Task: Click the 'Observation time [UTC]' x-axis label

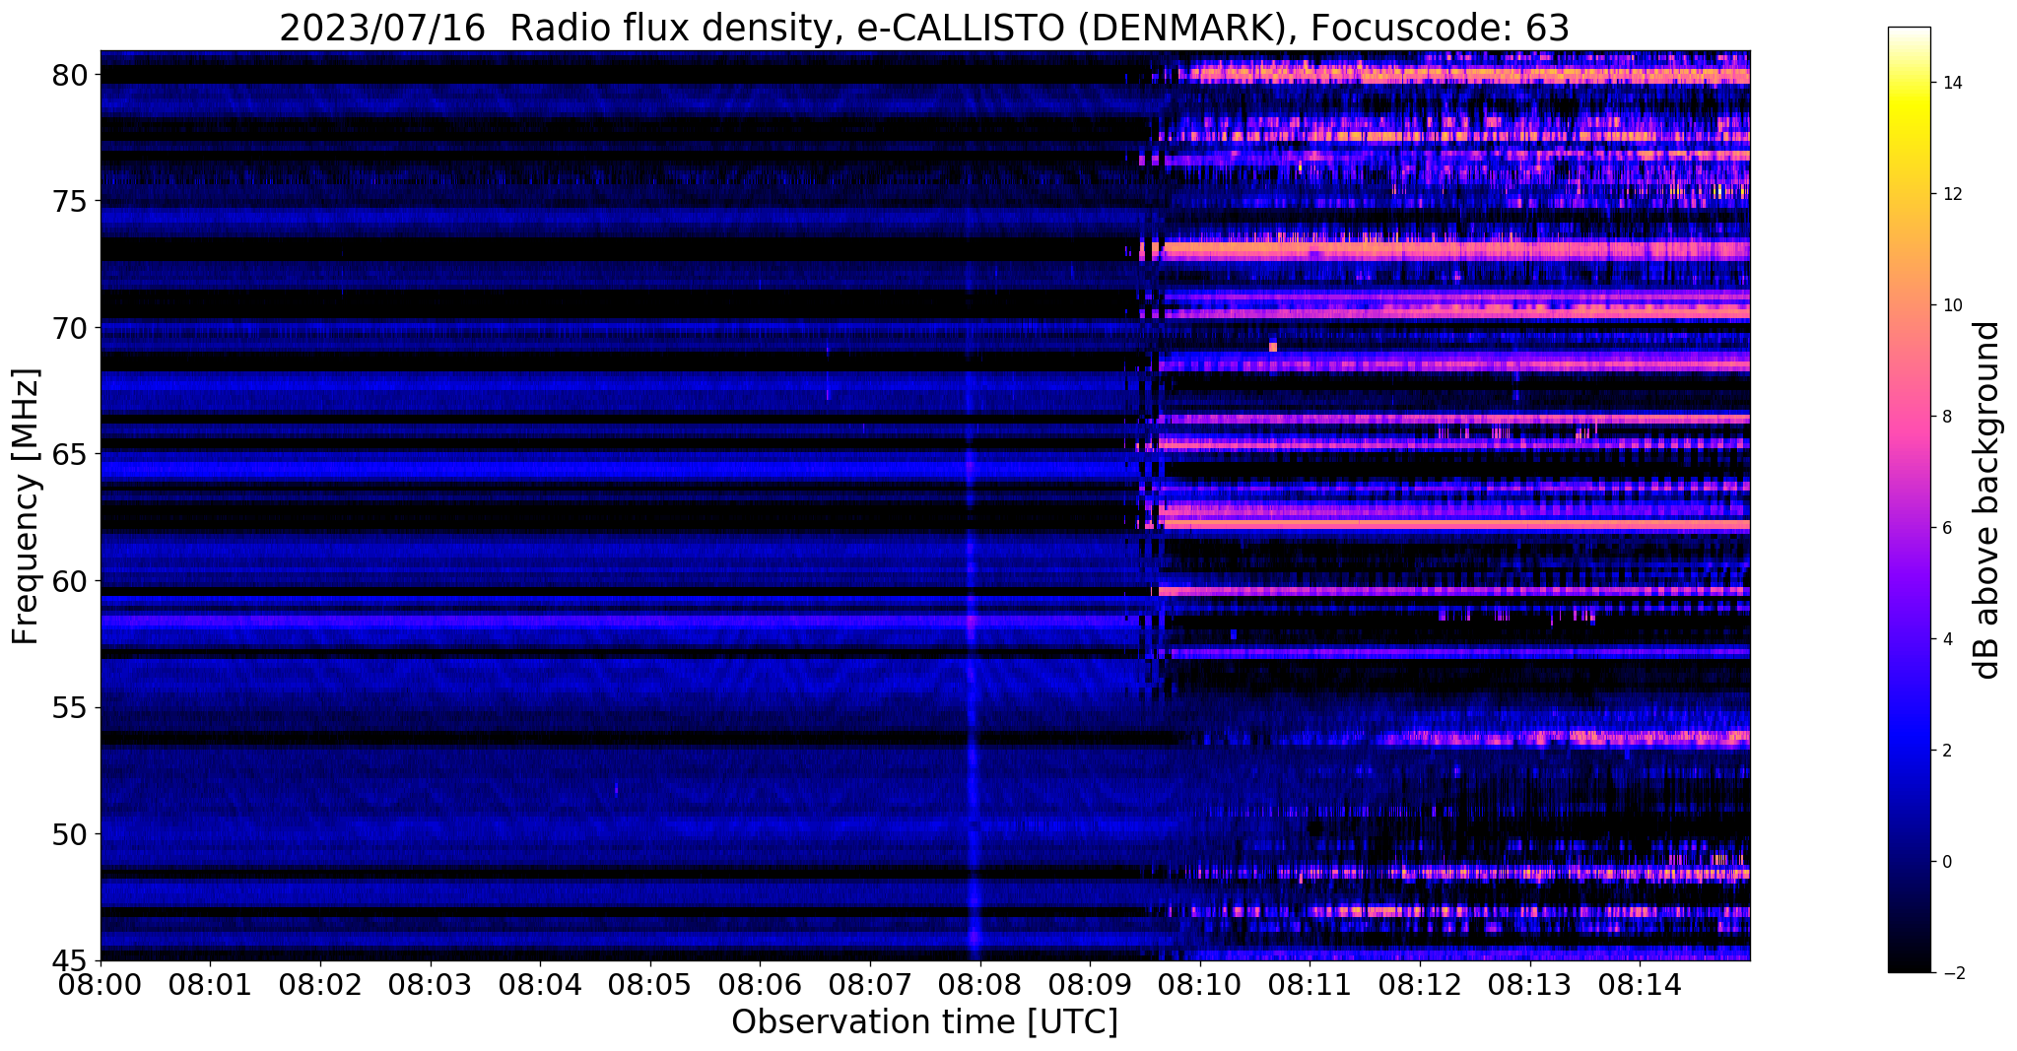Action: [x=924, y=1022]
